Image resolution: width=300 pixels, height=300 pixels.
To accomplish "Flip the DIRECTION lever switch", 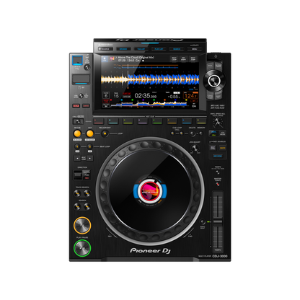I will tap(78, 175).
